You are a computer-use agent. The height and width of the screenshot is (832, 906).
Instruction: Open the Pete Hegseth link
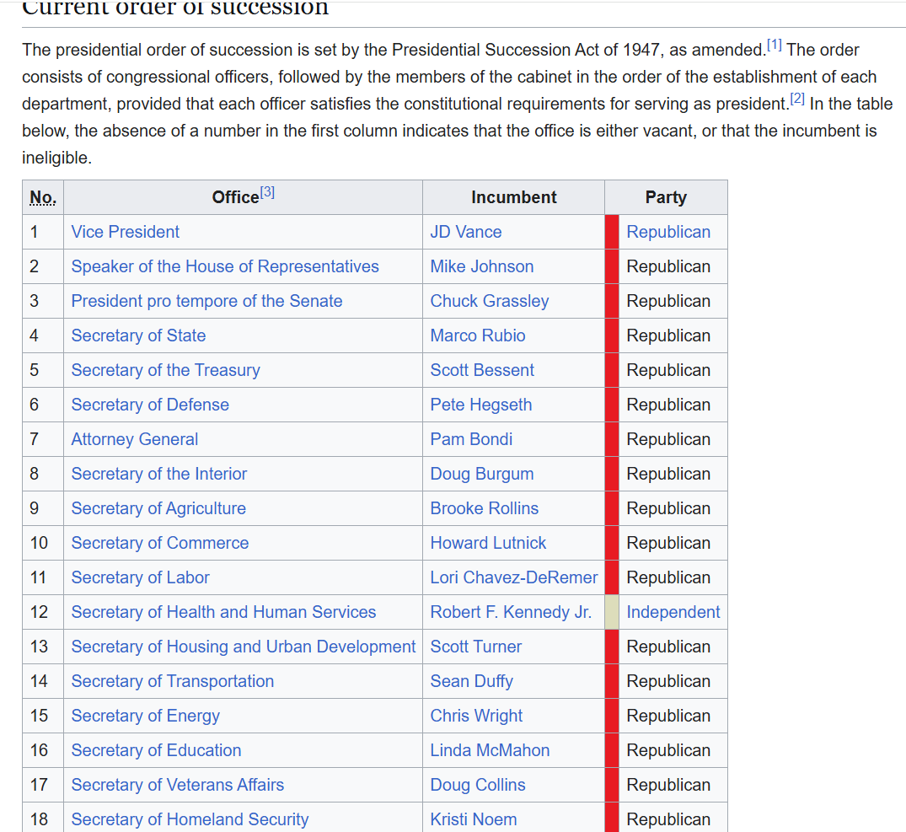(x=480, y=405)
